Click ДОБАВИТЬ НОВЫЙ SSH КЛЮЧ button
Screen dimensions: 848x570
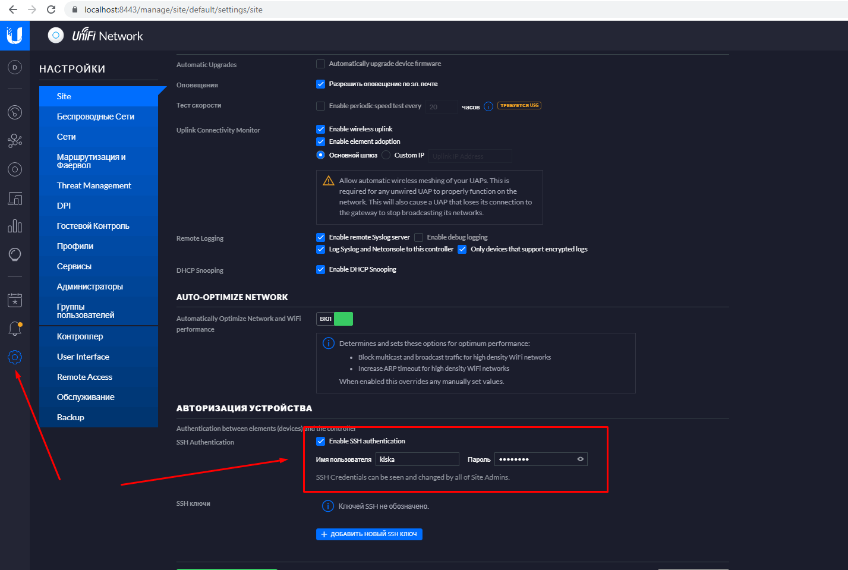tap(369, 534)
